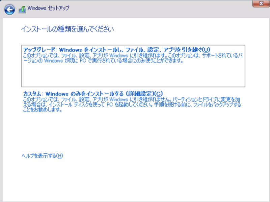Click the インストールの種類を選んでください heading
Viewport: 270px width, 202px height.
(x=67, y=29)
